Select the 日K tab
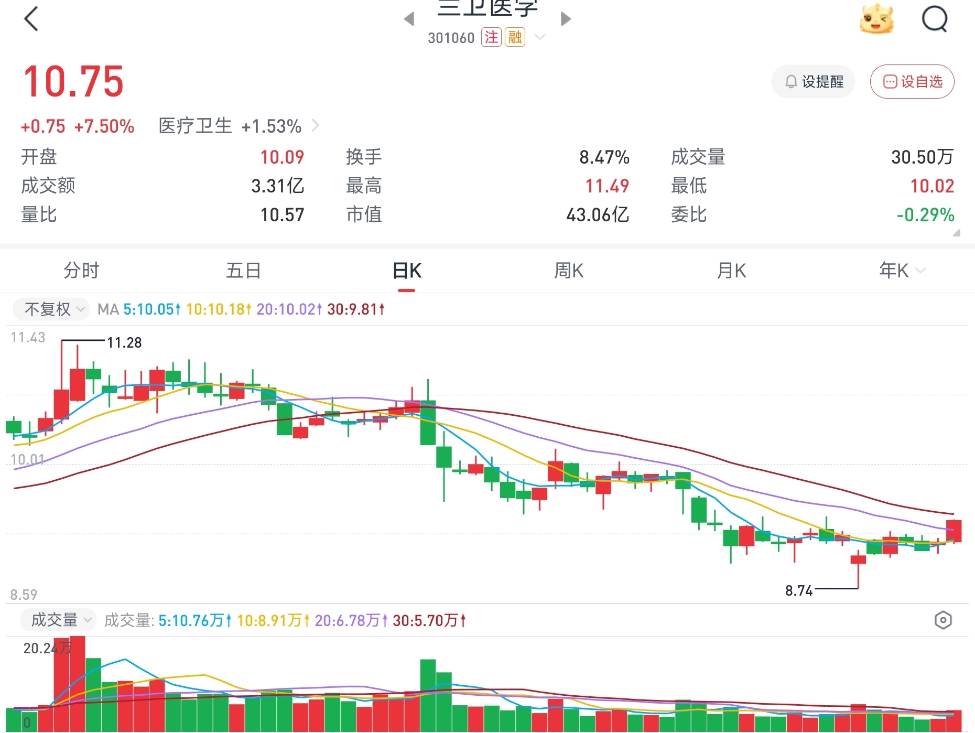 pyautogui.click(x=407, y=271)
